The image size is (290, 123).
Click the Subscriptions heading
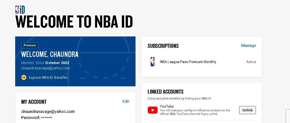(x=163, y=46)
